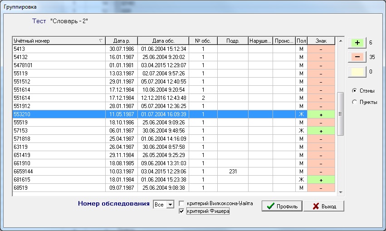The image size is (386, 231).
Task: Click the Выход button
Action: [x=323, y=206]
